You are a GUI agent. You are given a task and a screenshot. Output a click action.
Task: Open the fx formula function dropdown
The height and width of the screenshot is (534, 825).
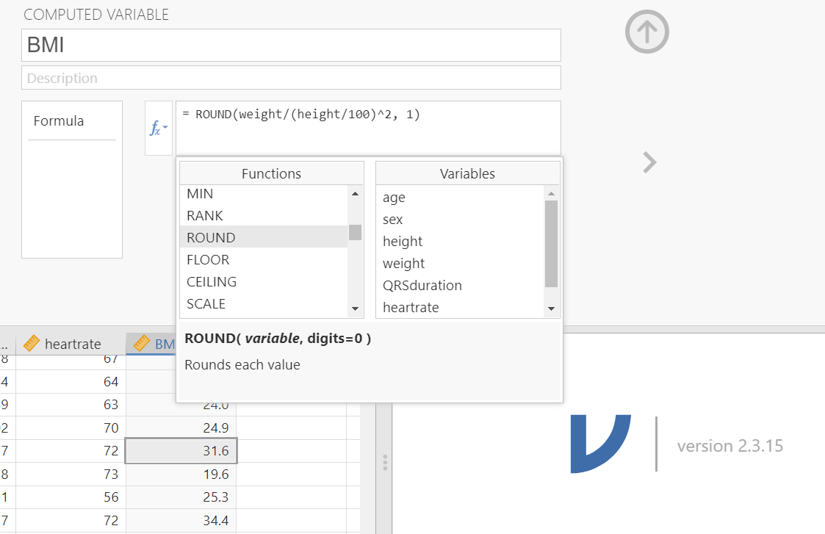tap(159, 129)
